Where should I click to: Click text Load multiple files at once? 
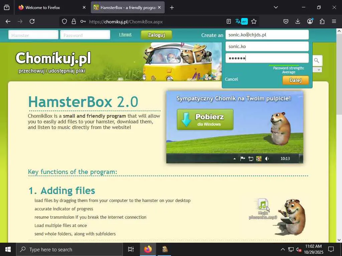point(61,226)
